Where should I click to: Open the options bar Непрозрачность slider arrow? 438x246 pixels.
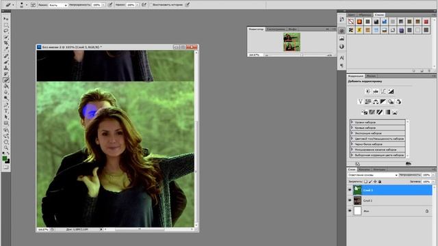[x=103, y=5]
